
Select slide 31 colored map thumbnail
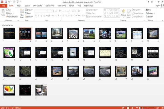(x=9, y=90)
